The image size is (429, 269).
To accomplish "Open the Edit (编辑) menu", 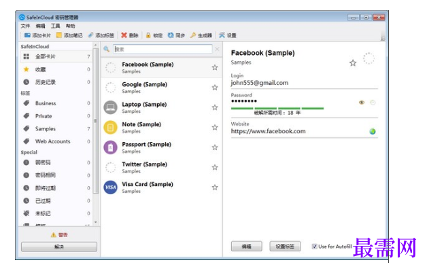I will click(40, 26).
